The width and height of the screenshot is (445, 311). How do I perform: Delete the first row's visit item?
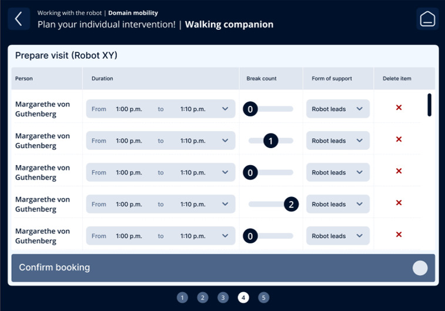tap(399, 108)
